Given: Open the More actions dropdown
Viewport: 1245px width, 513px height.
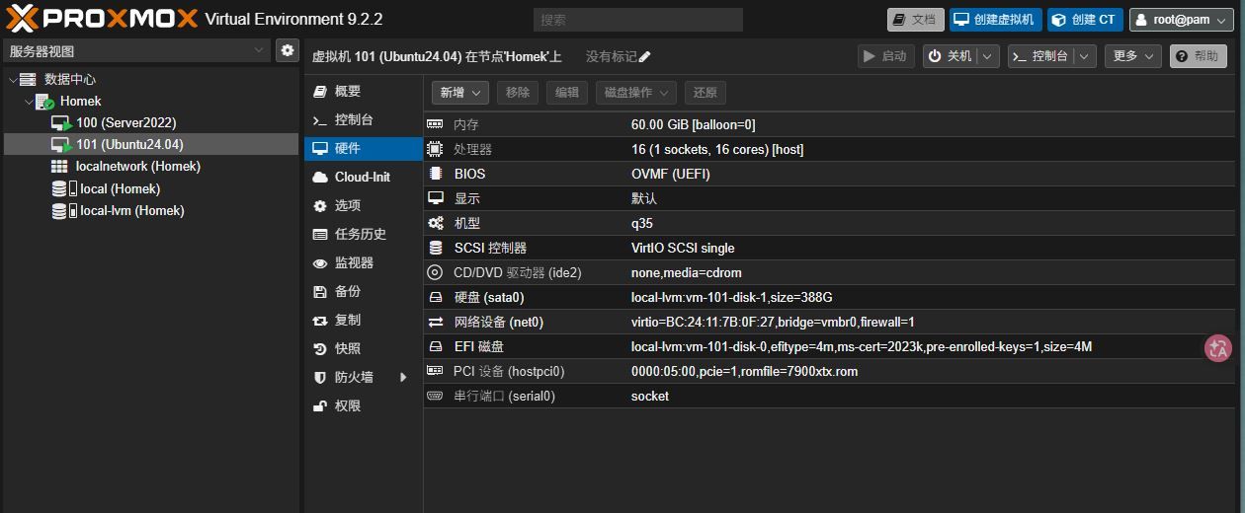Looking at the screenshot, I should point(1132,56).
